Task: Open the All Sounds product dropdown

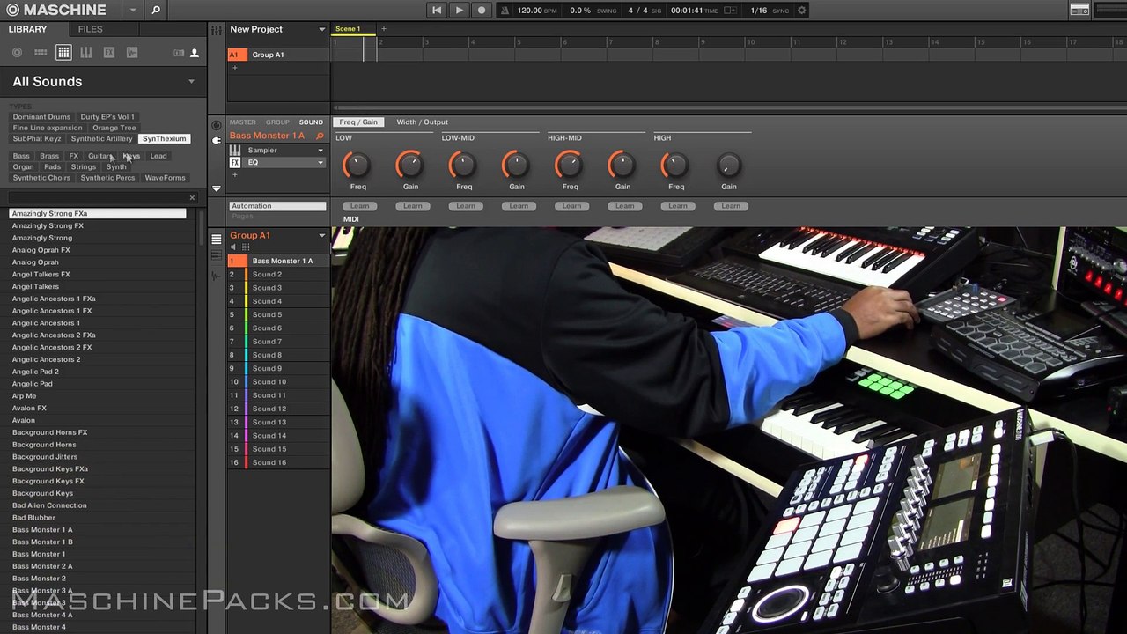Action: pos(191,82)
